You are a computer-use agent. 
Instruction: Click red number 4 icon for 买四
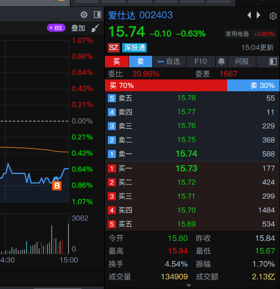(112, 210)
